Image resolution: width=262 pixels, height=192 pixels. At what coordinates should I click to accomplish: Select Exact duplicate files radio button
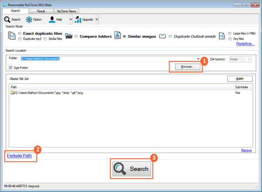[x=20, y=33]
